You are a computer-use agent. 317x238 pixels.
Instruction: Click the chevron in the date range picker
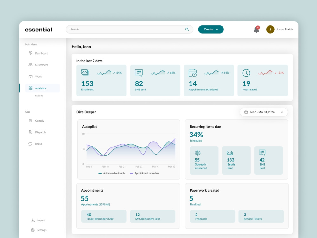[x=282, y=112]
